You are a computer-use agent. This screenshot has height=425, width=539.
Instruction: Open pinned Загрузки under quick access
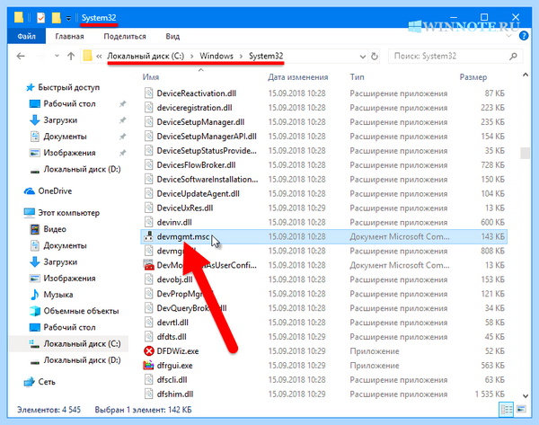pos(60,120)
